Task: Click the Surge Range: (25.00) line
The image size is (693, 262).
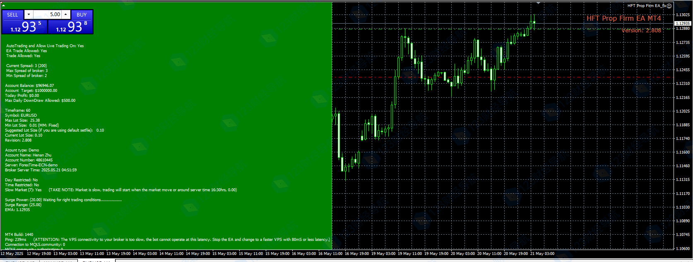Action: point(23,205)
